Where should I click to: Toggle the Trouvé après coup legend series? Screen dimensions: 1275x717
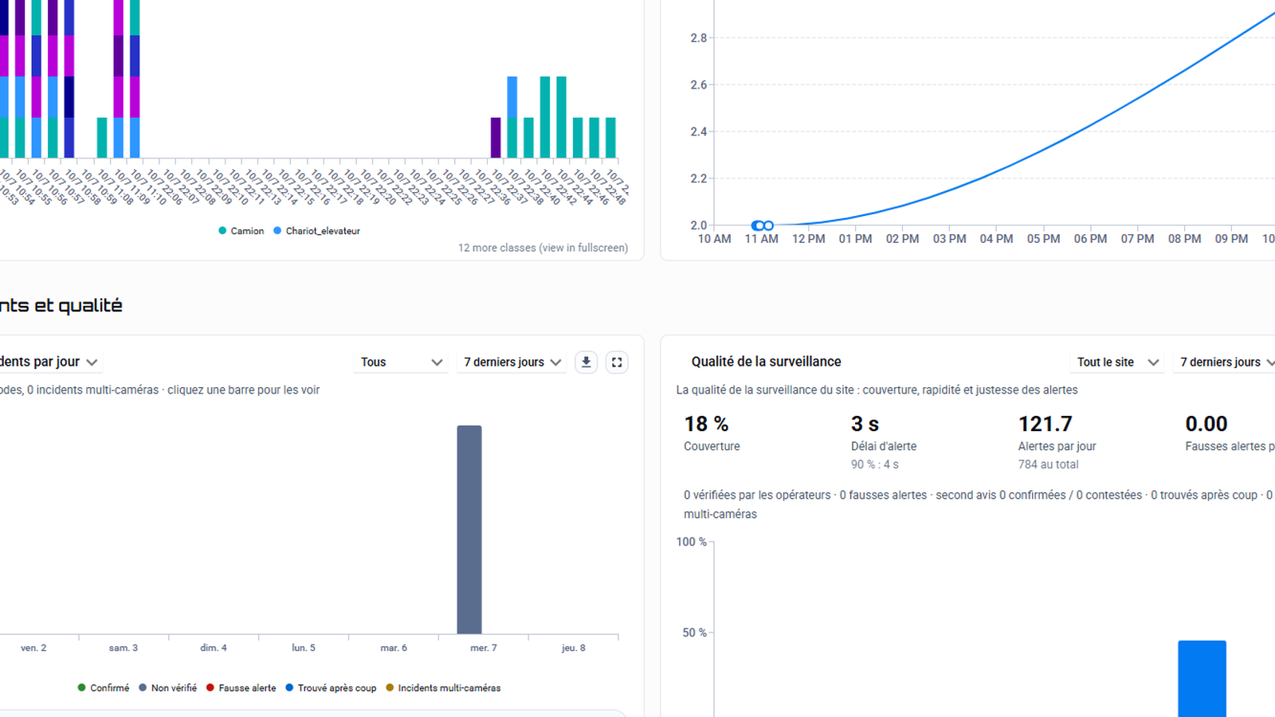pos(331,688)
